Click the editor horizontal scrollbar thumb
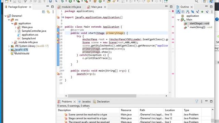 tap(102, 96)
